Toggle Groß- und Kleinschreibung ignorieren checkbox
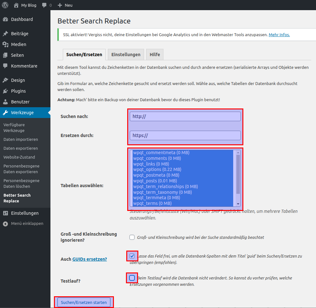316x308 pixels. point(132,237)
